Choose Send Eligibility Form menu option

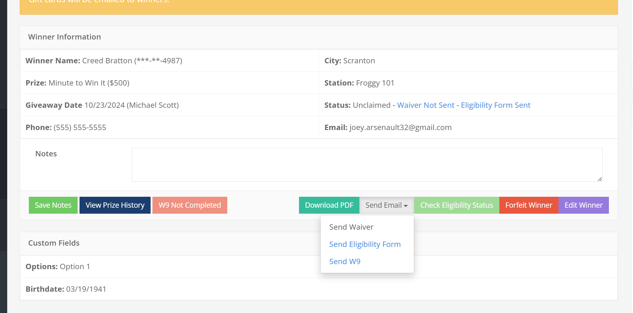[x=365, y=244]
